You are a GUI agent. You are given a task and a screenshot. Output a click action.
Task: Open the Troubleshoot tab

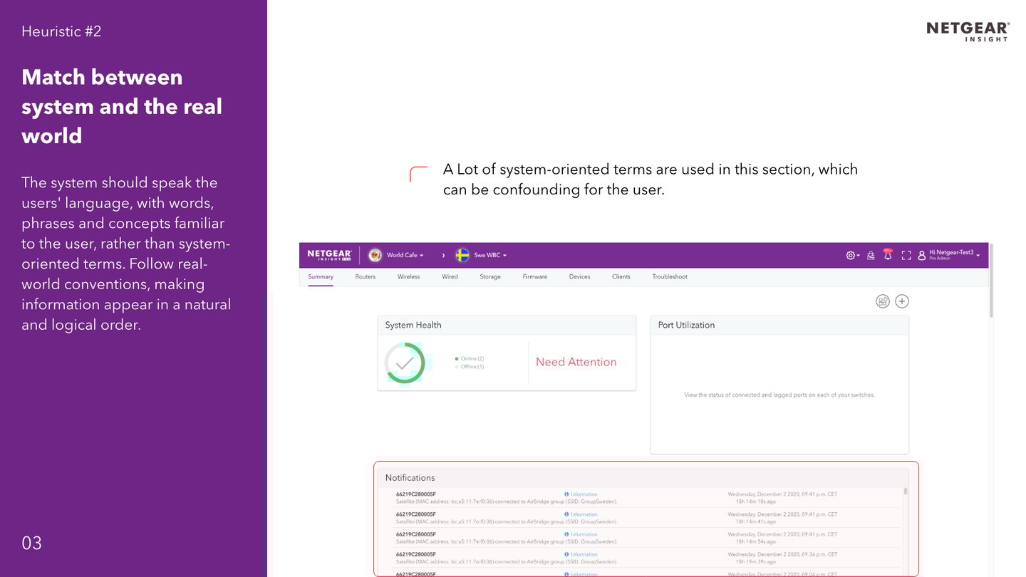point(670,276)
